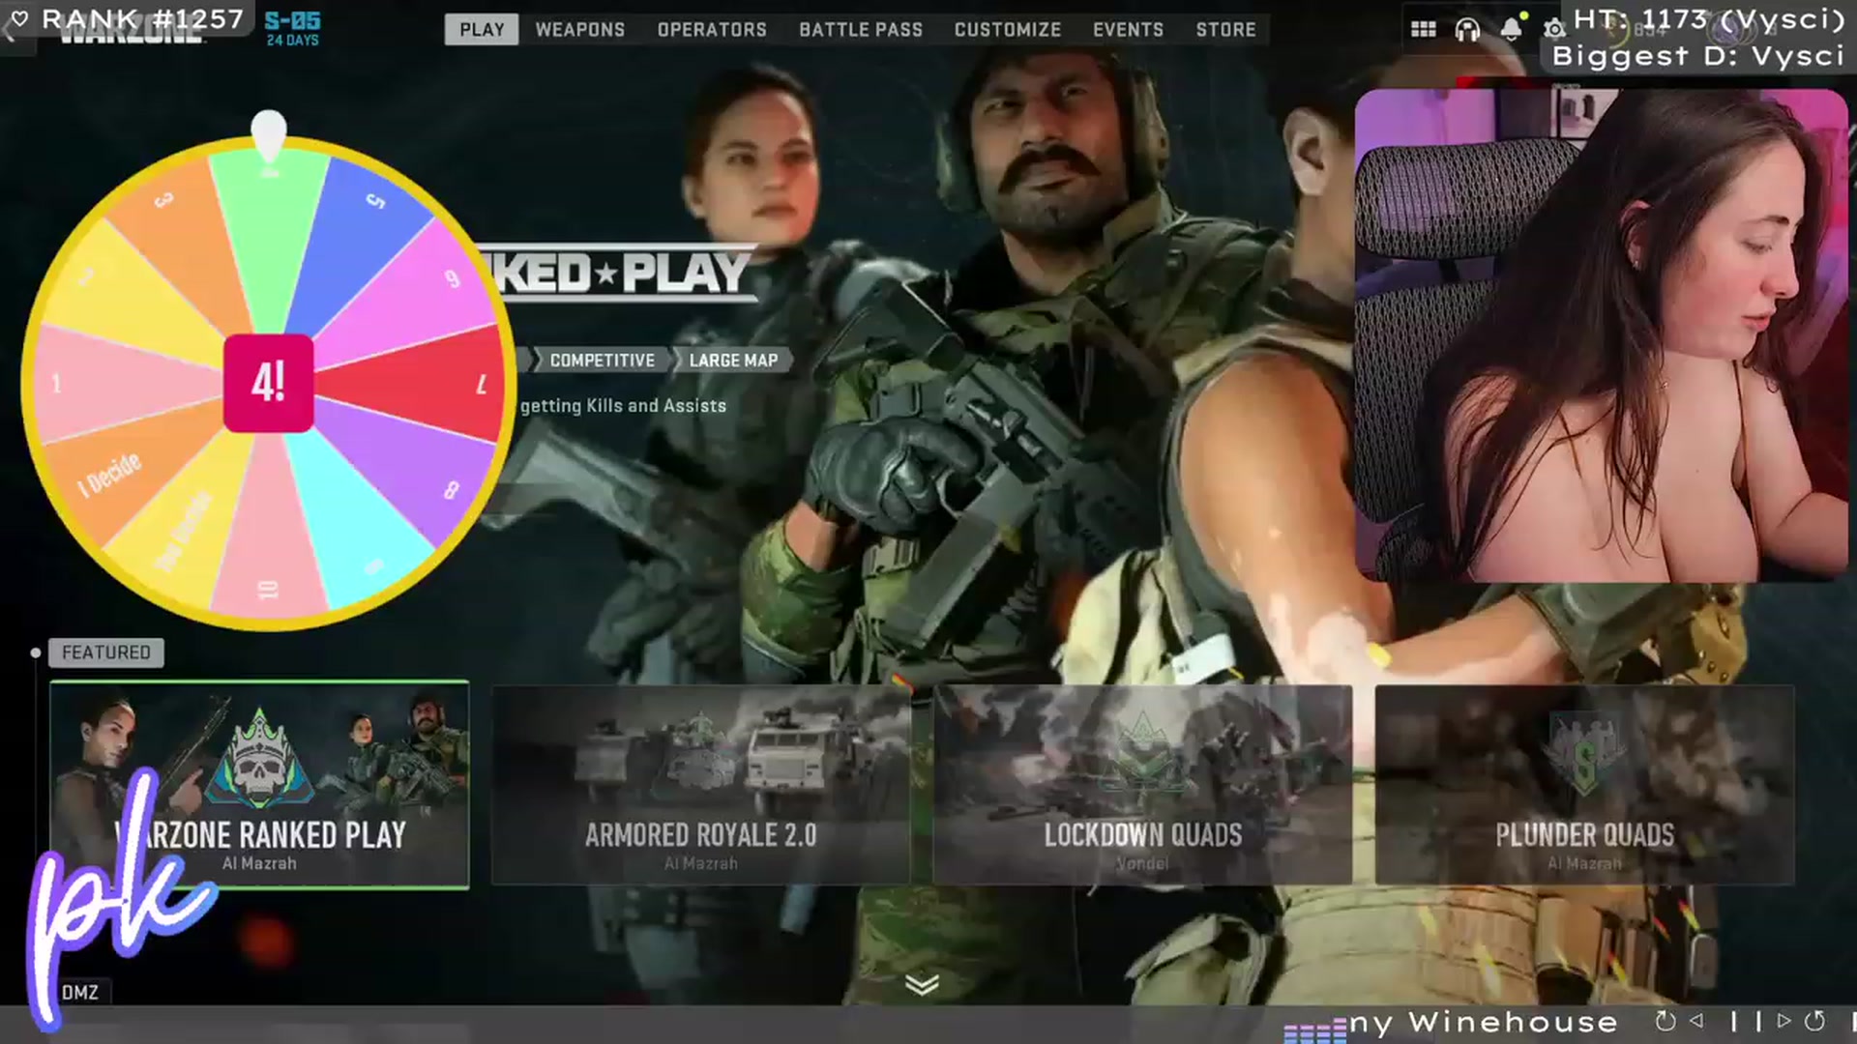Select the FEATURED playlist category label
This screenshot has height=1044, width=1857.
pos(106,652)
